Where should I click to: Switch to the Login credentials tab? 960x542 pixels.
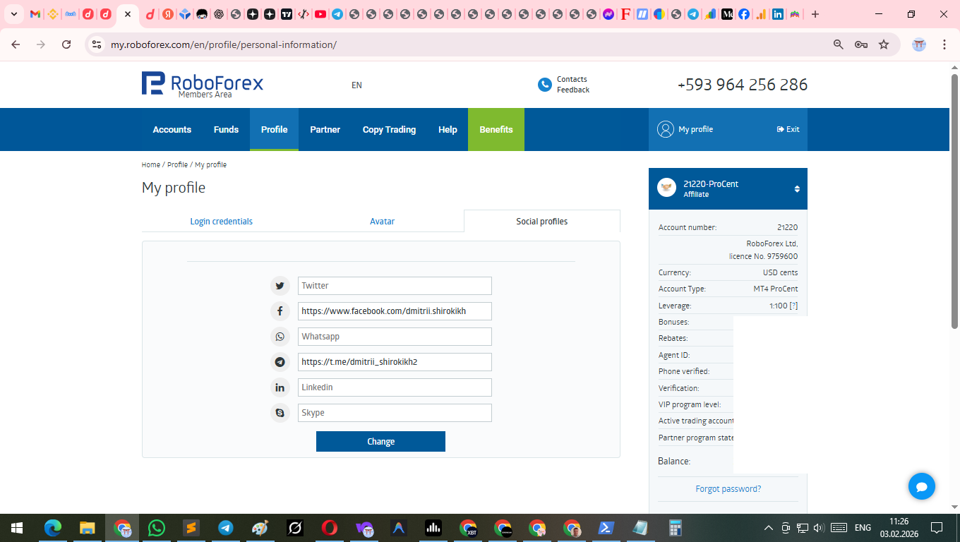(x=221, y=222)
